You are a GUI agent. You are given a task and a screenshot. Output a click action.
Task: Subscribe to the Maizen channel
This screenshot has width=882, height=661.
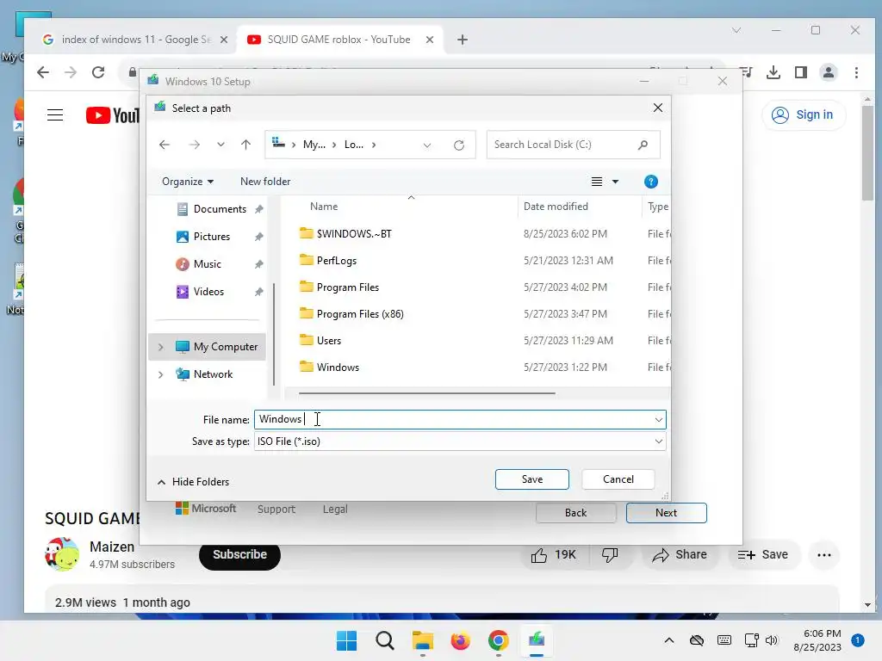[x=239, y=555]
